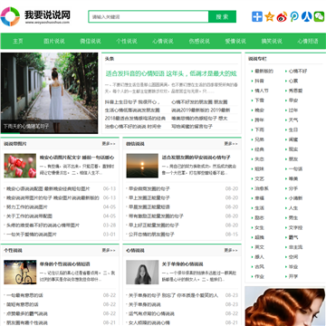This screenshot has width=326, height=326.
Task: Open list item 早安微商发圈的句子
Action: pos(149,188)
